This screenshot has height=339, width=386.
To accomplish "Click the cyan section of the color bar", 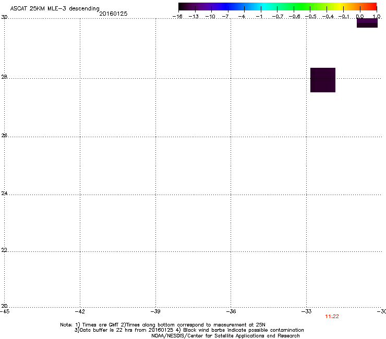I will 263,6.
